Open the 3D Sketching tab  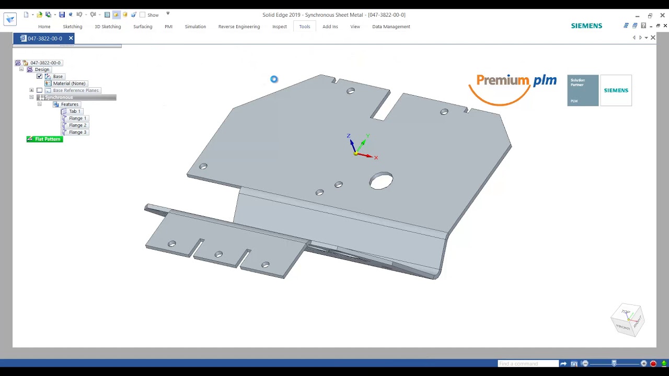click(x=108, y=27)
